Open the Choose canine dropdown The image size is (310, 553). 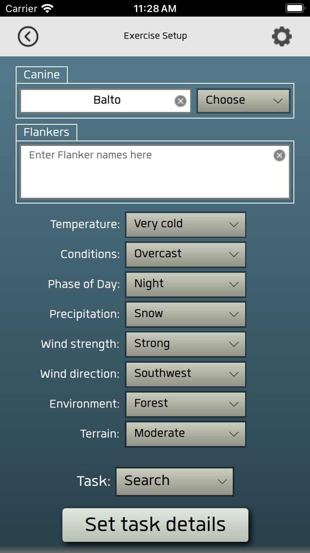[243, 100]
